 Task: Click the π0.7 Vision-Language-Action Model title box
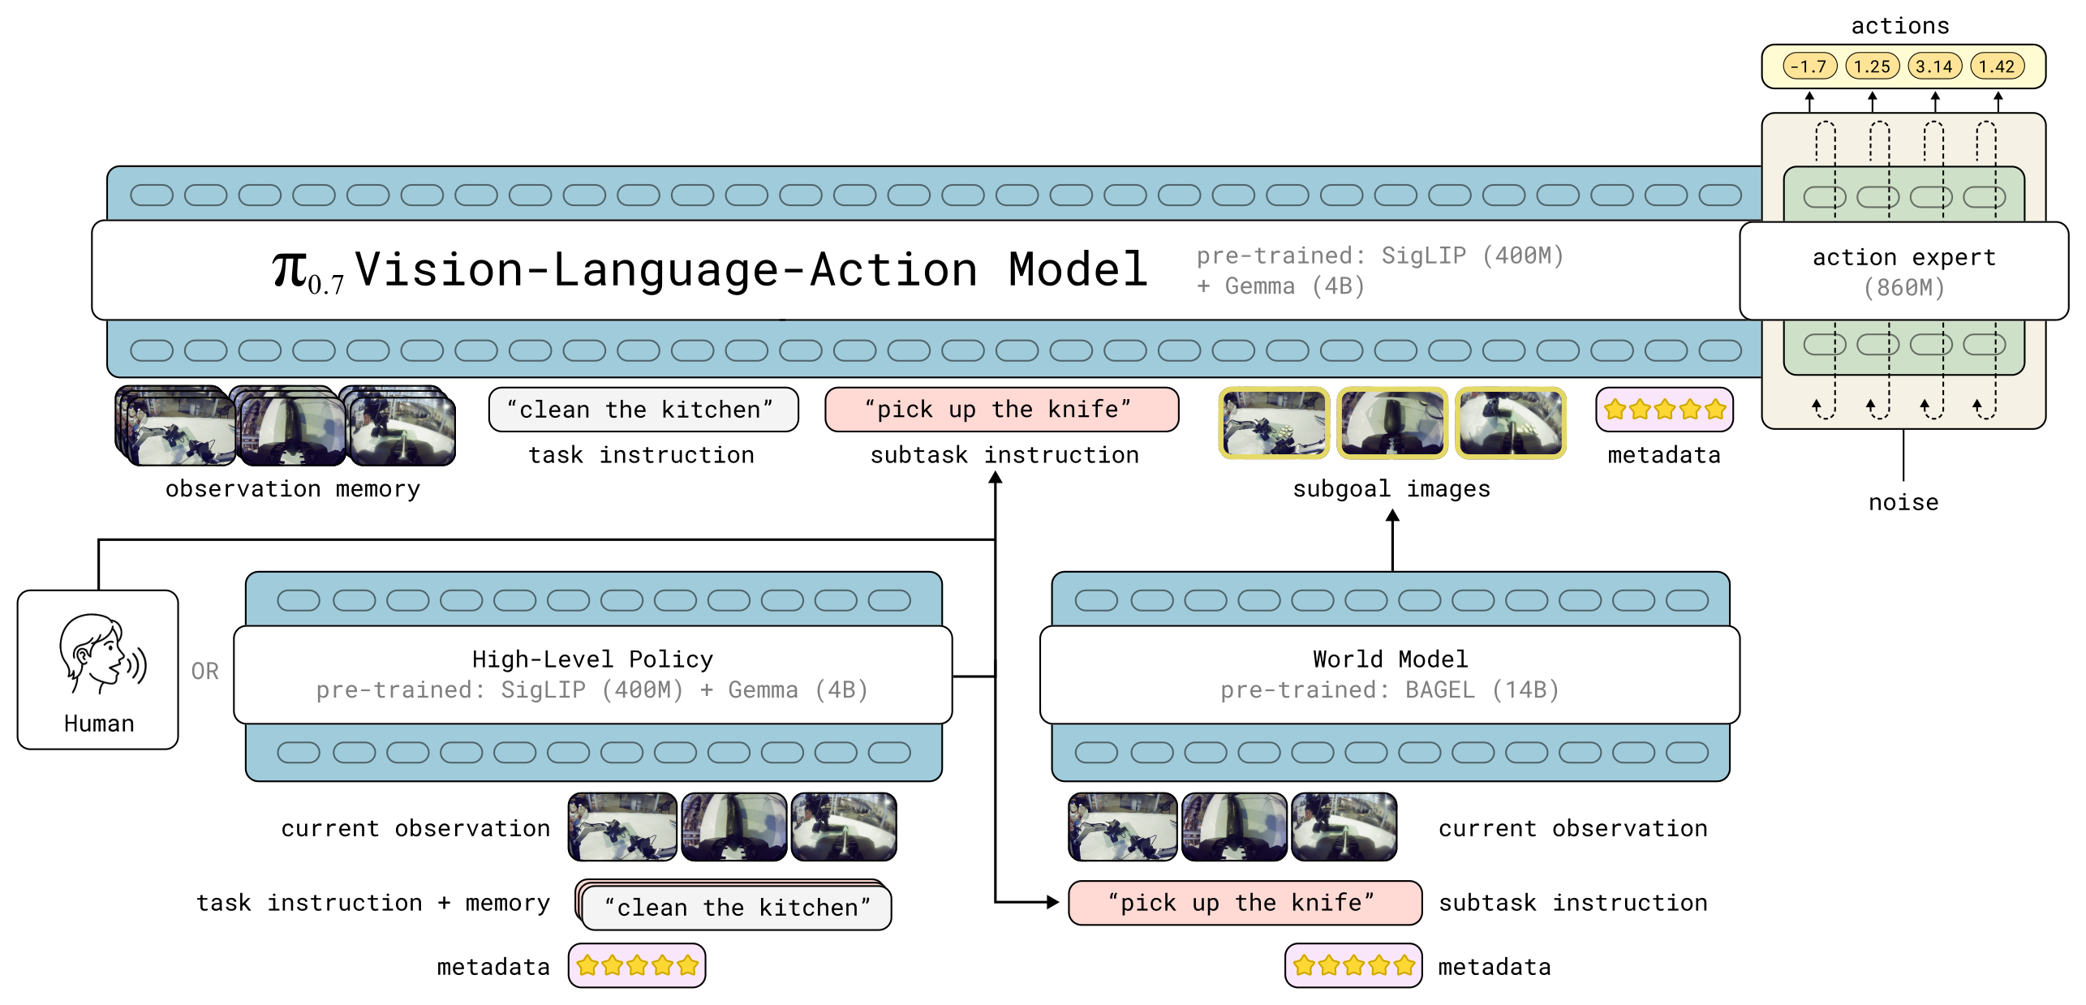pos(925,271)
